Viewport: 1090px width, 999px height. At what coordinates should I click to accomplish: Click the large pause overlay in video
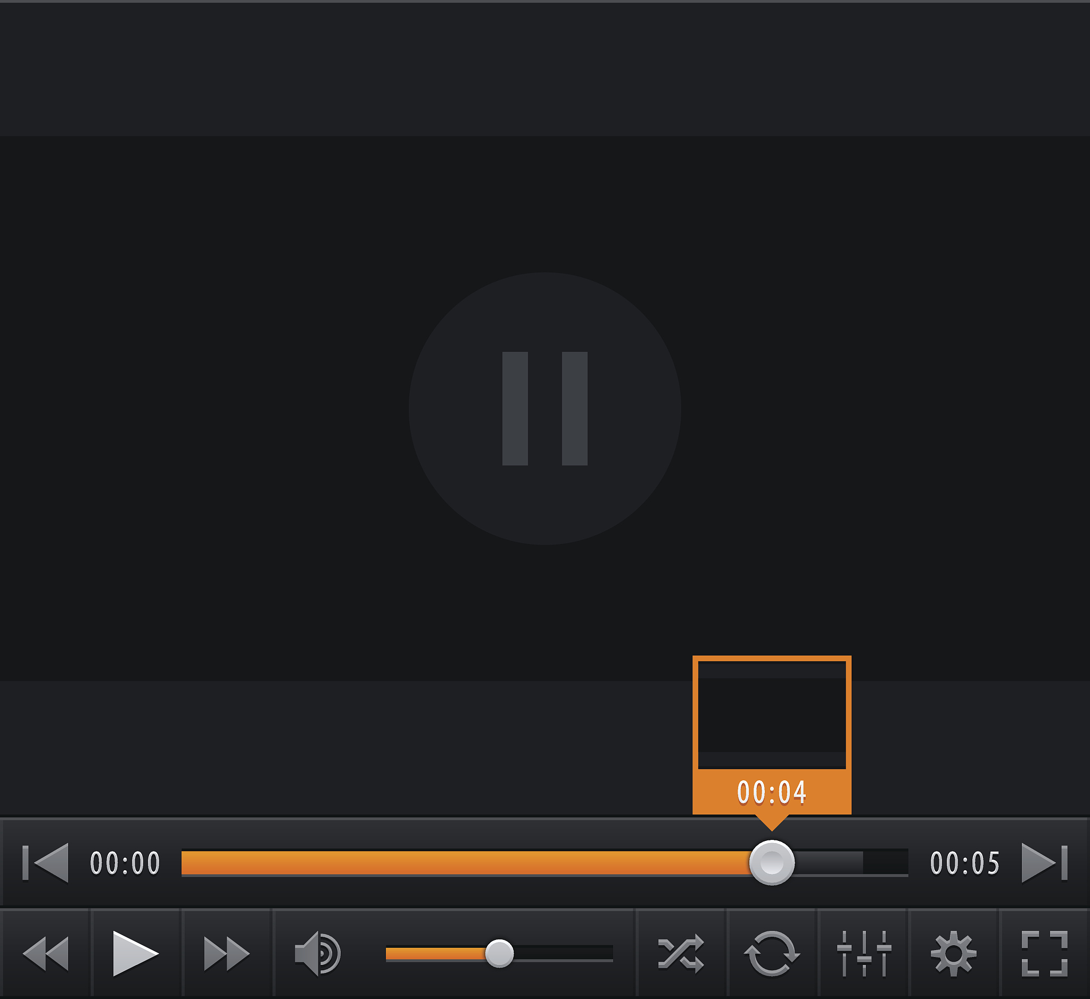[x=545, y=409]
